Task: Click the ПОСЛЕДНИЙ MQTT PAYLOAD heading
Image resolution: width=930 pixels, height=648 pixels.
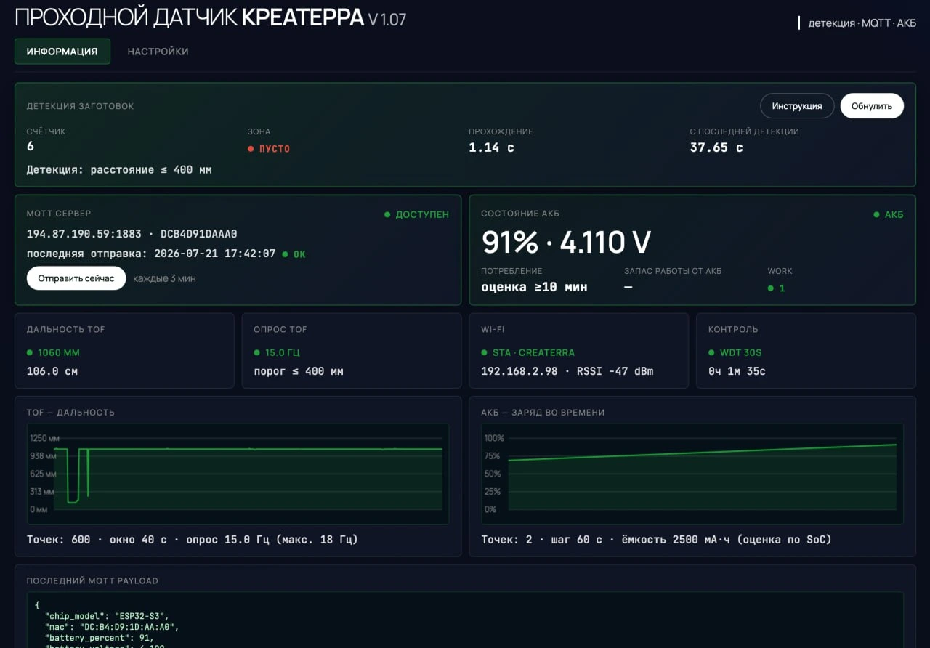Action: point(92,581)
